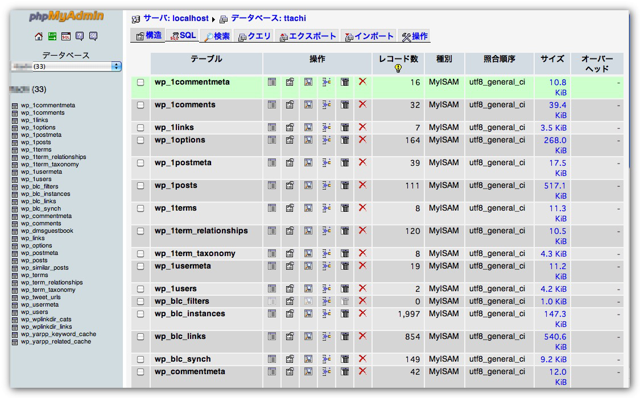Tick the checkbox for wp_blc_links
The width and height of the screenshot is (640, 398).
click(141, 337)
